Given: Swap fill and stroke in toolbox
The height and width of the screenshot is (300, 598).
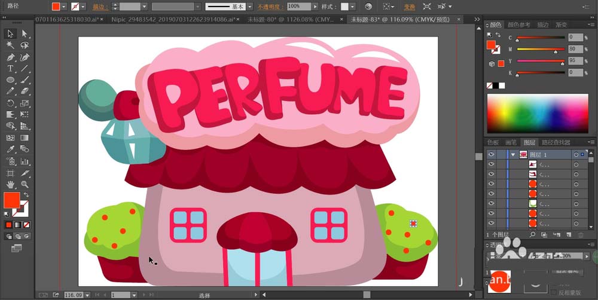Looking at the screenshot, I should tap(26, 194).
